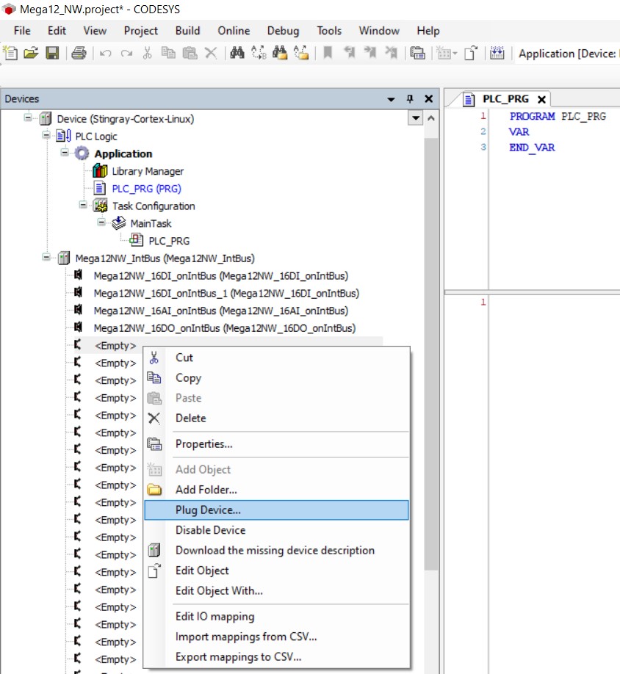This screenshot has height=674, width=620.
Task: Pin the Devices panel with pushpin icon
Action: tap(410, 99)
